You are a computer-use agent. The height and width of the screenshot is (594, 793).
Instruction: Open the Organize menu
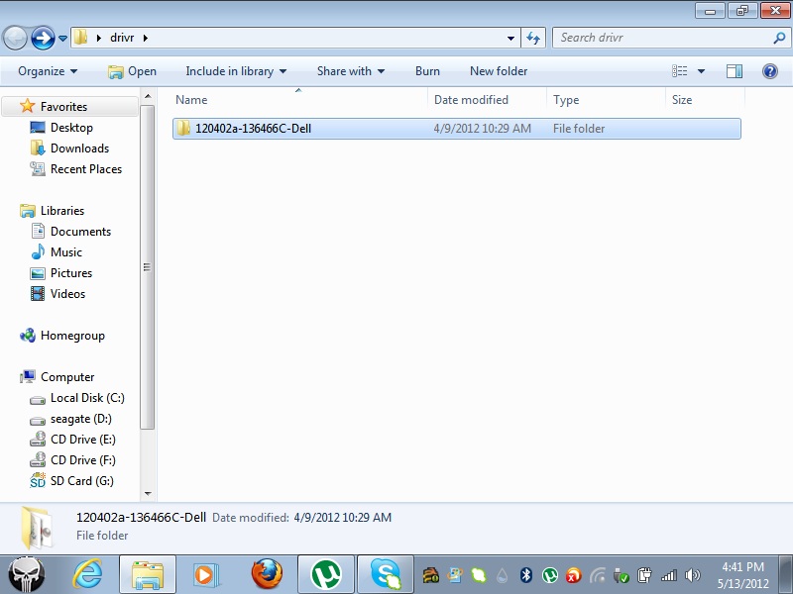(48, 71)
